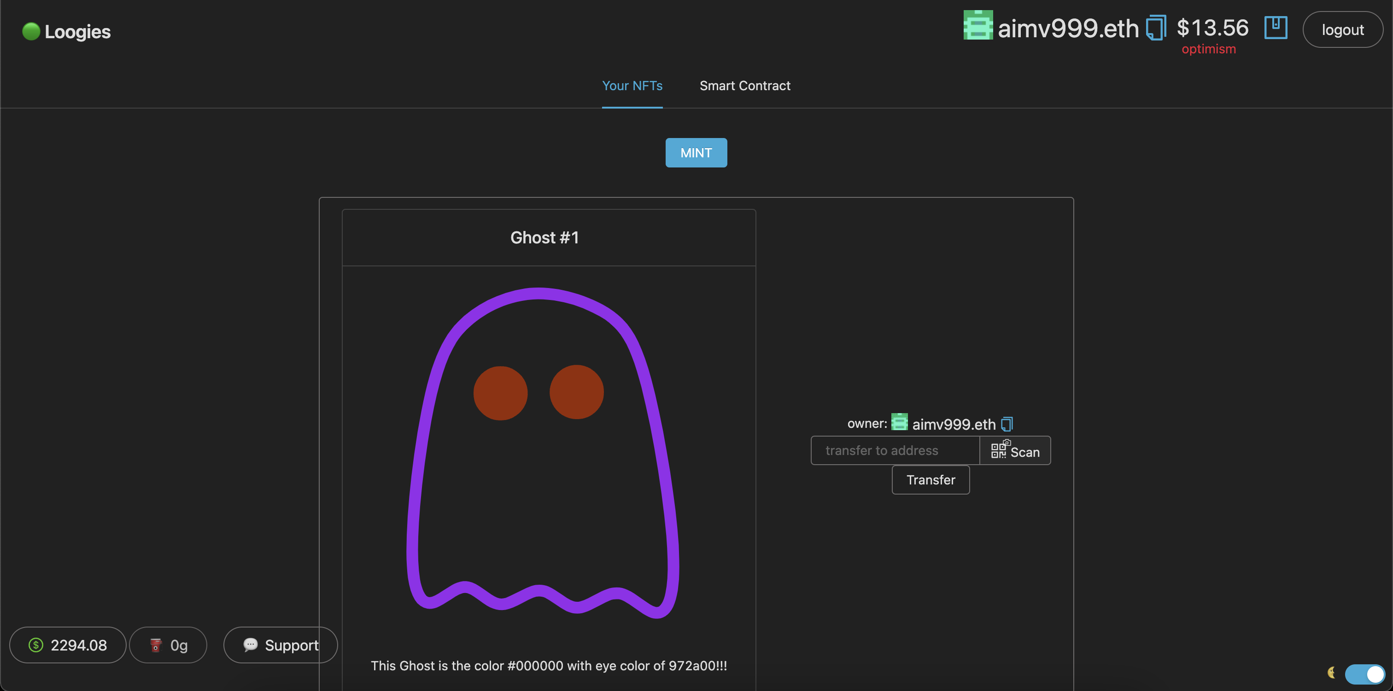Image resolution: width=1393 pixels, height=691 pixels.
Task: Open the Support chat button
Action: [x=280, y=645]
